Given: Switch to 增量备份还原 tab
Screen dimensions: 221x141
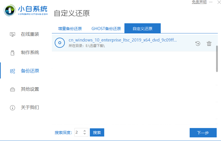Looking at the screenshot, I should [x=70, y=29].
